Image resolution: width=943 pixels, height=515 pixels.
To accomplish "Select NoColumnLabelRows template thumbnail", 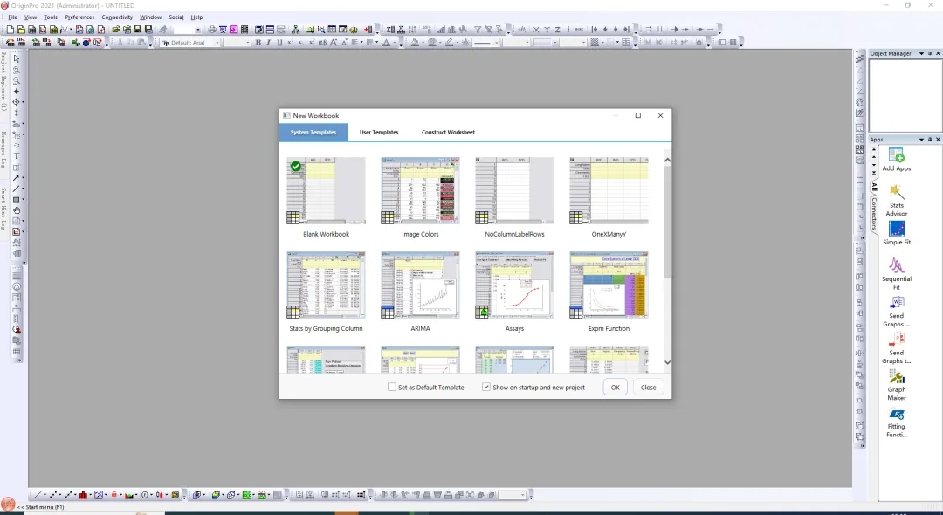I will (x=514, y=191).
